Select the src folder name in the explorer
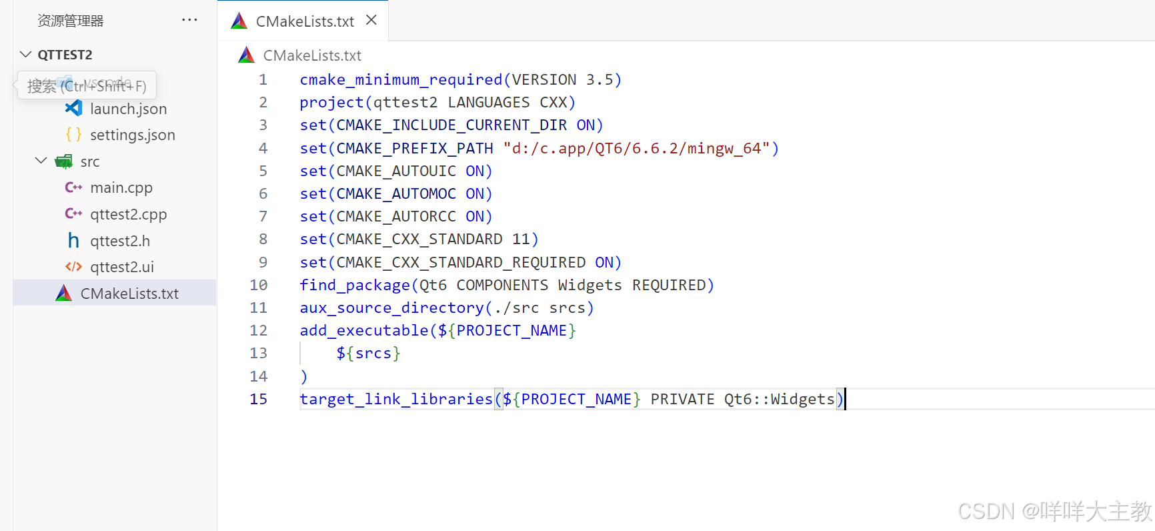 [x=90, y=161]
